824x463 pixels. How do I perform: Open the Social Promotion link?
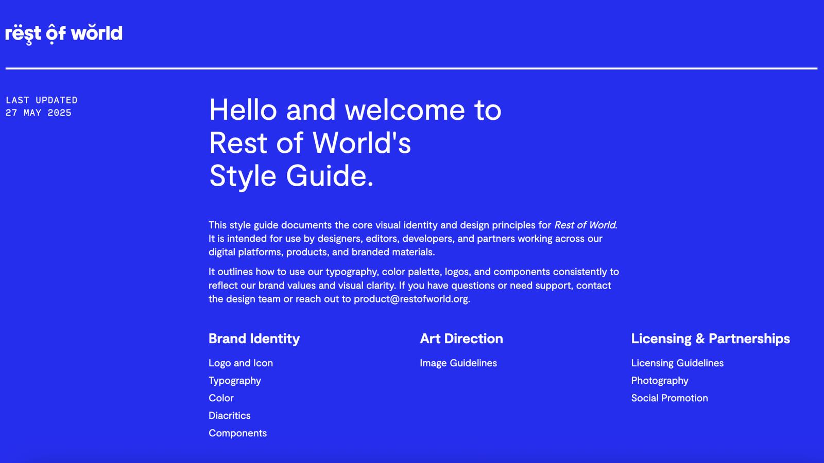(x=669, y=398)
